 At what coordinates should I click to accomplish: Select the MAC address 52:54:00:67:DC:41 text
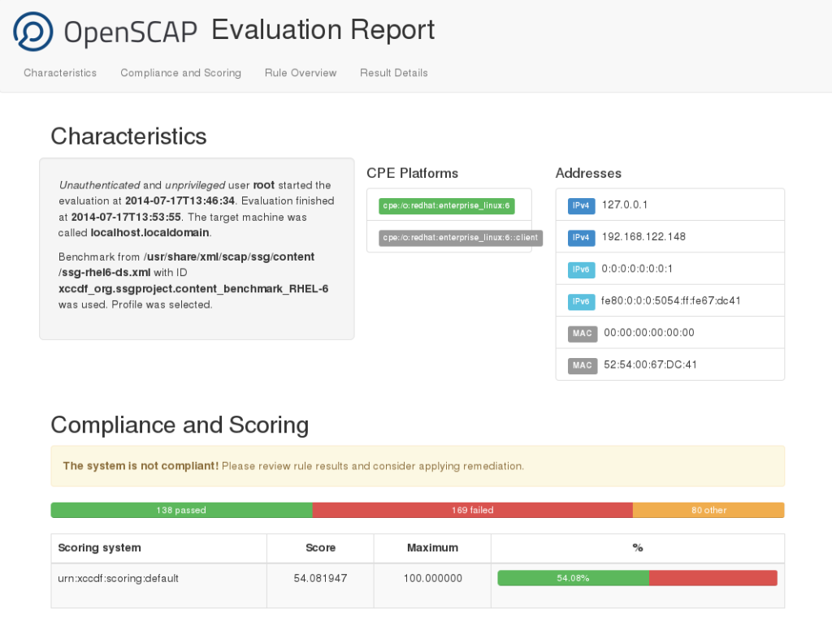point(650,365)
